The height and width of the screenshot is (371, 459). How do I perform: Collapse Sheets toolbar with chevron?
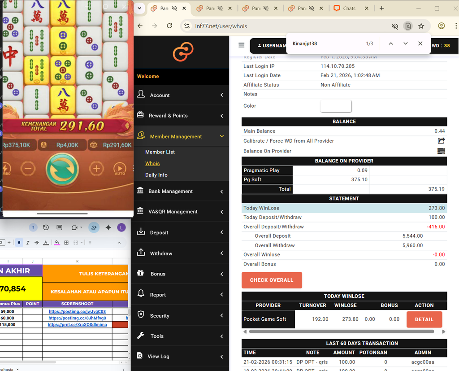tap(119, 243)
